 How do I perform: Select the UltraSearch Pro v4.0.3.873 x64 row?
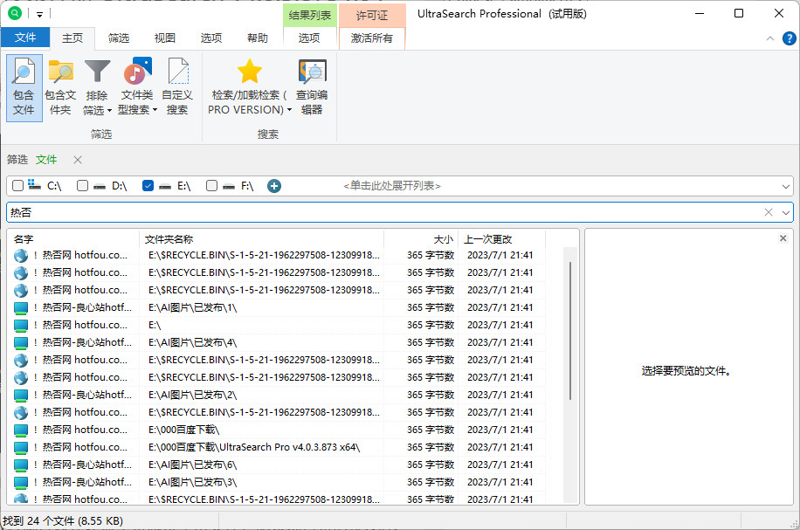277,447
